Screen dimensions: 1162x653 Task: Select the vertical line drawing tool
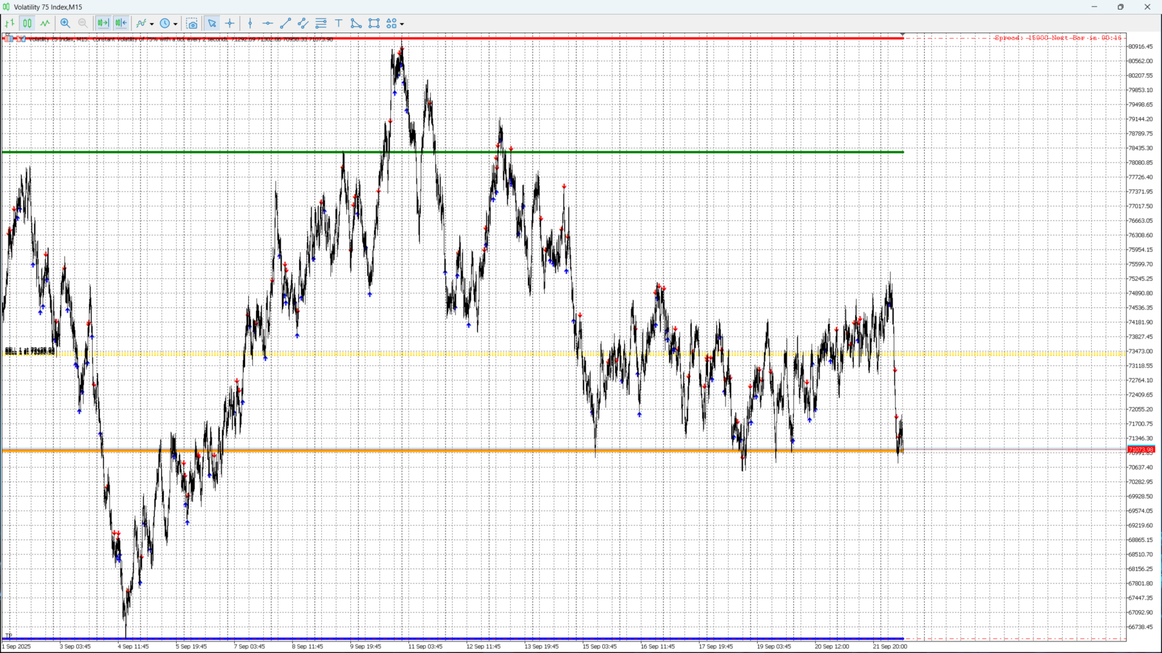250,24
